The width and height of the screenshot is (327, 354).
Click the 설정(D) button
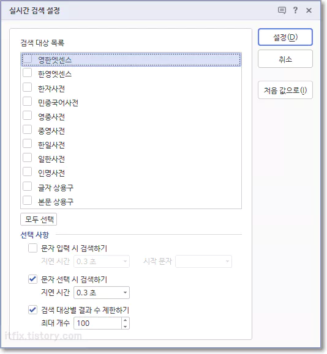point(285,37)
